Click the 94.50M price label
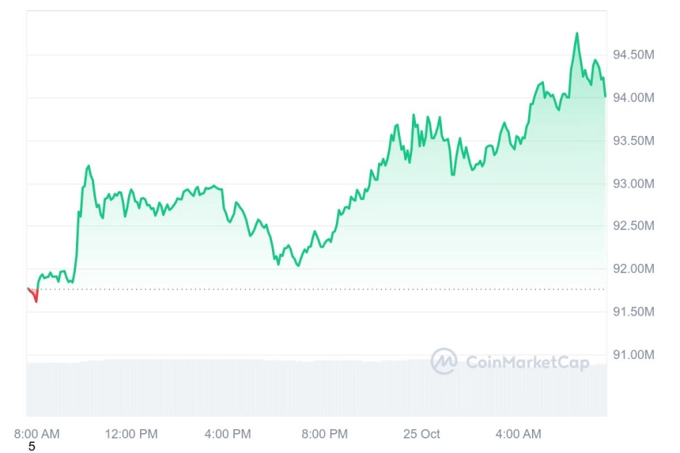This screenshot has width=680, height=453. [633, 55]
